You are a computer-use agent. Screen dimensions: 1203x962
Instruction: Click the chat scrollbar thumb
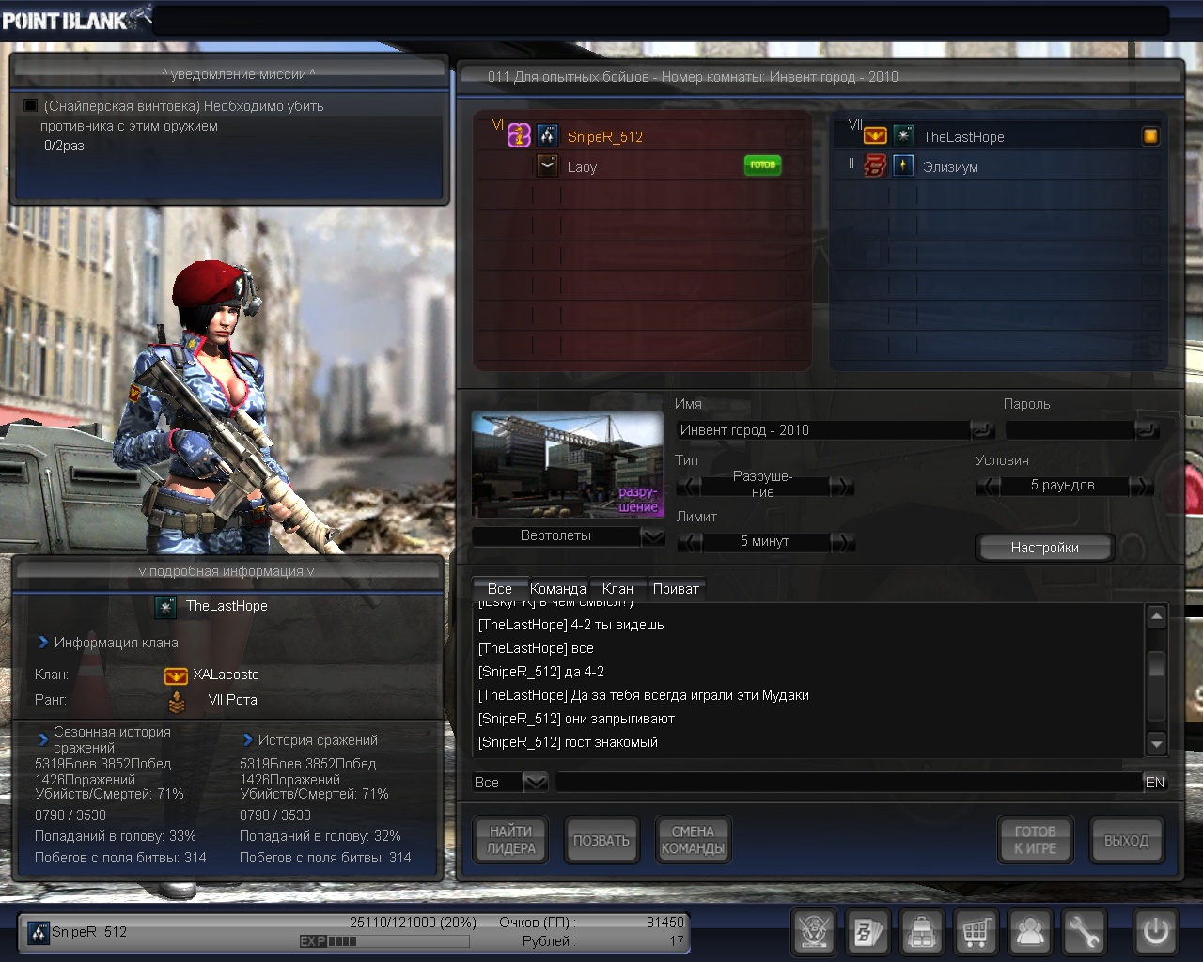(x=1157, y=663)
